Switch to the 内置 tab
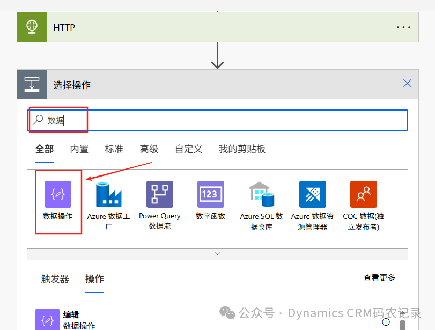Viewport: 435px width, 330px height. click(78, 149)
